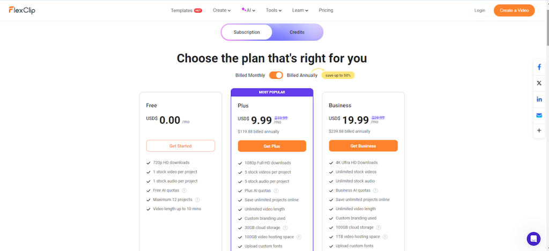Image resolution: width=549 pixels, height=251 pixels.
Task: Expand the Tools dropdown menu
Action: click(x=274, y=10)
